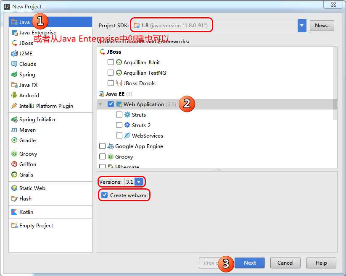The image size is (346, 276).
Task: Click the Help button
Action: tap(321, 263)
